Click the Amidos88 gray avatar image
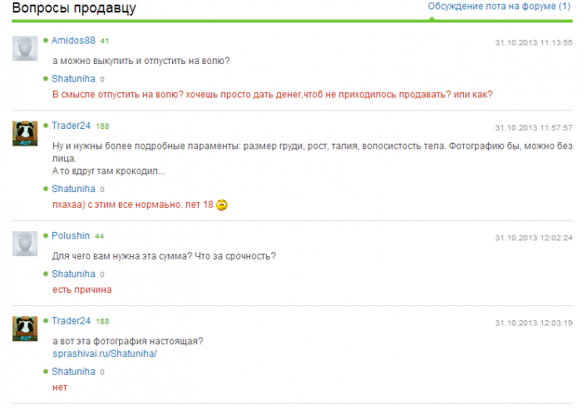The image size is (582, 410). click(x=27, y=48)
